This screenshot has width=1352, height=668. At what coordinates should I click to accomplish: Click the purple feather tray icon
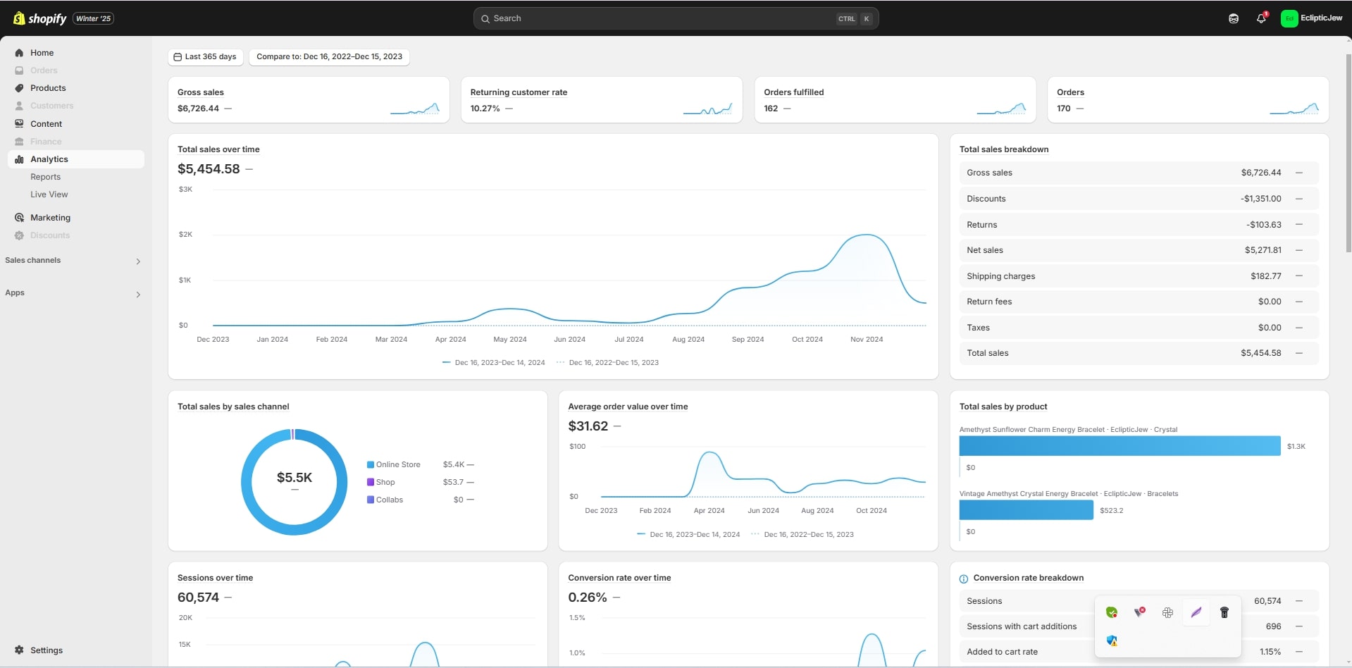(x=1196, y=612)
